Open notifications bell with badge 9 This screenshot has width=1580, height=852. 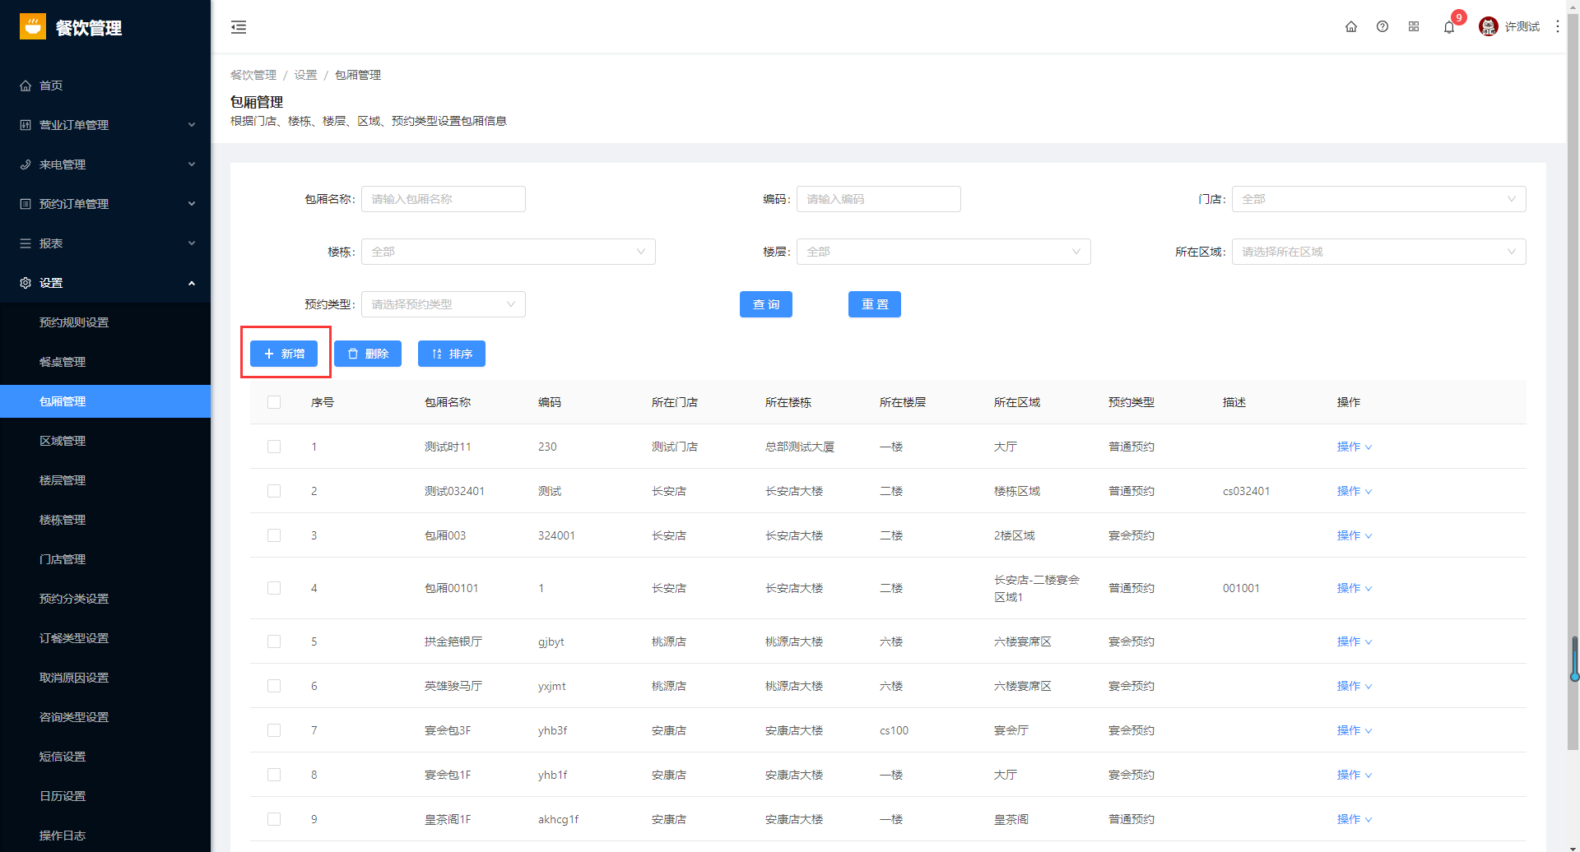tap(1449, 27)
